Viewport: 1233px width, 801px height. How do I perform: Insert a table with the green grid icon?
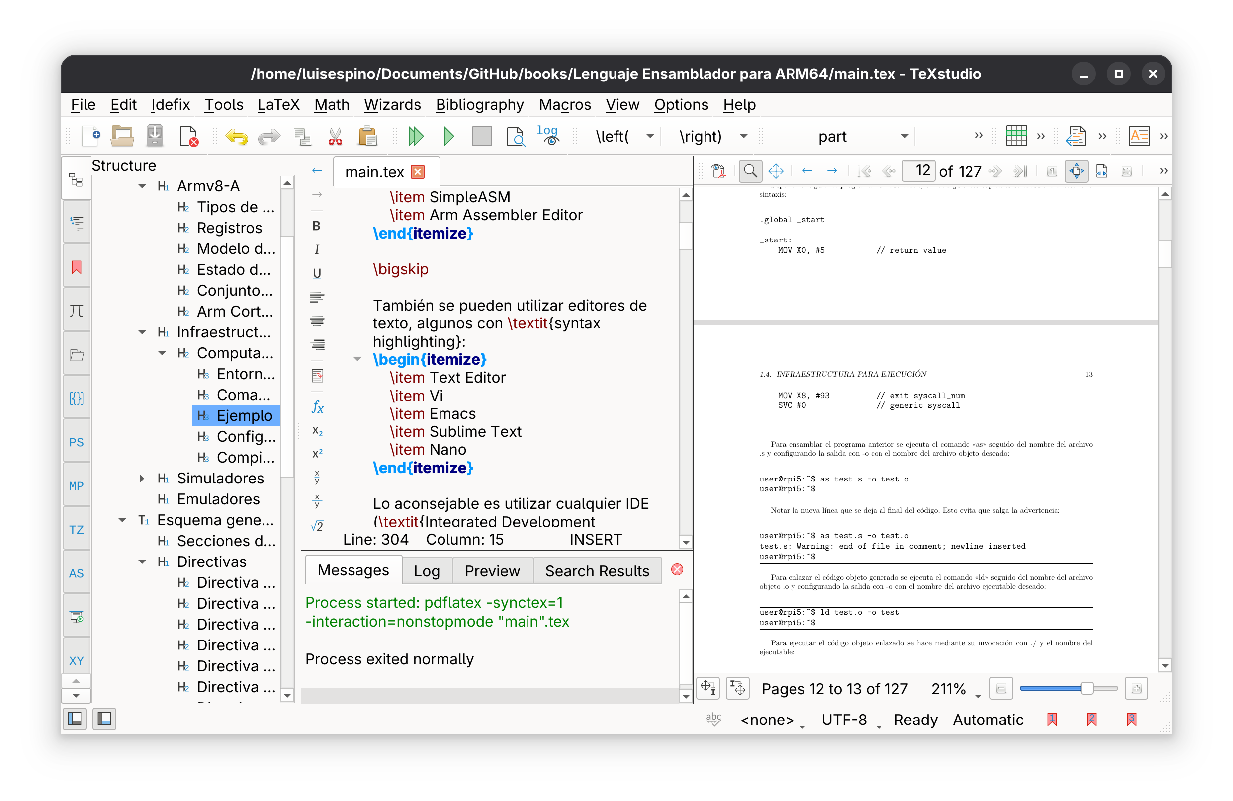click(x=1016, y=136)
